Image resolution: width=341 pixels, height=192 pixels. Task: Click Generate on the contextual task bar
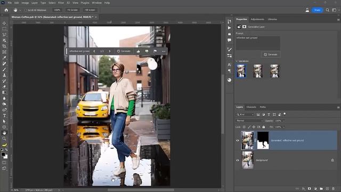124,51
